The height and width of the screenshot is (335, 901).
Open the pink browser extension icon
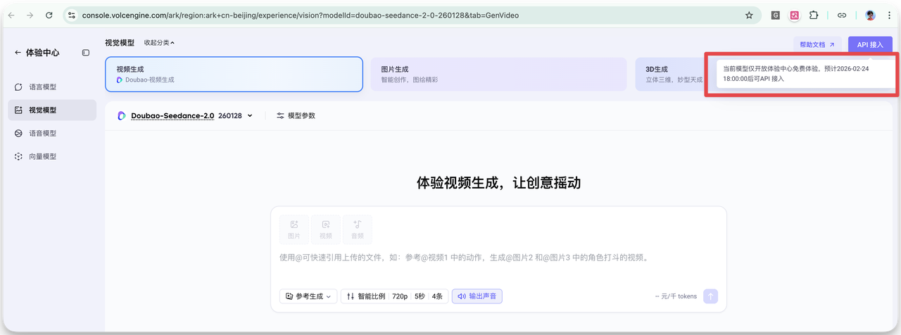click(x=795, y=15)
